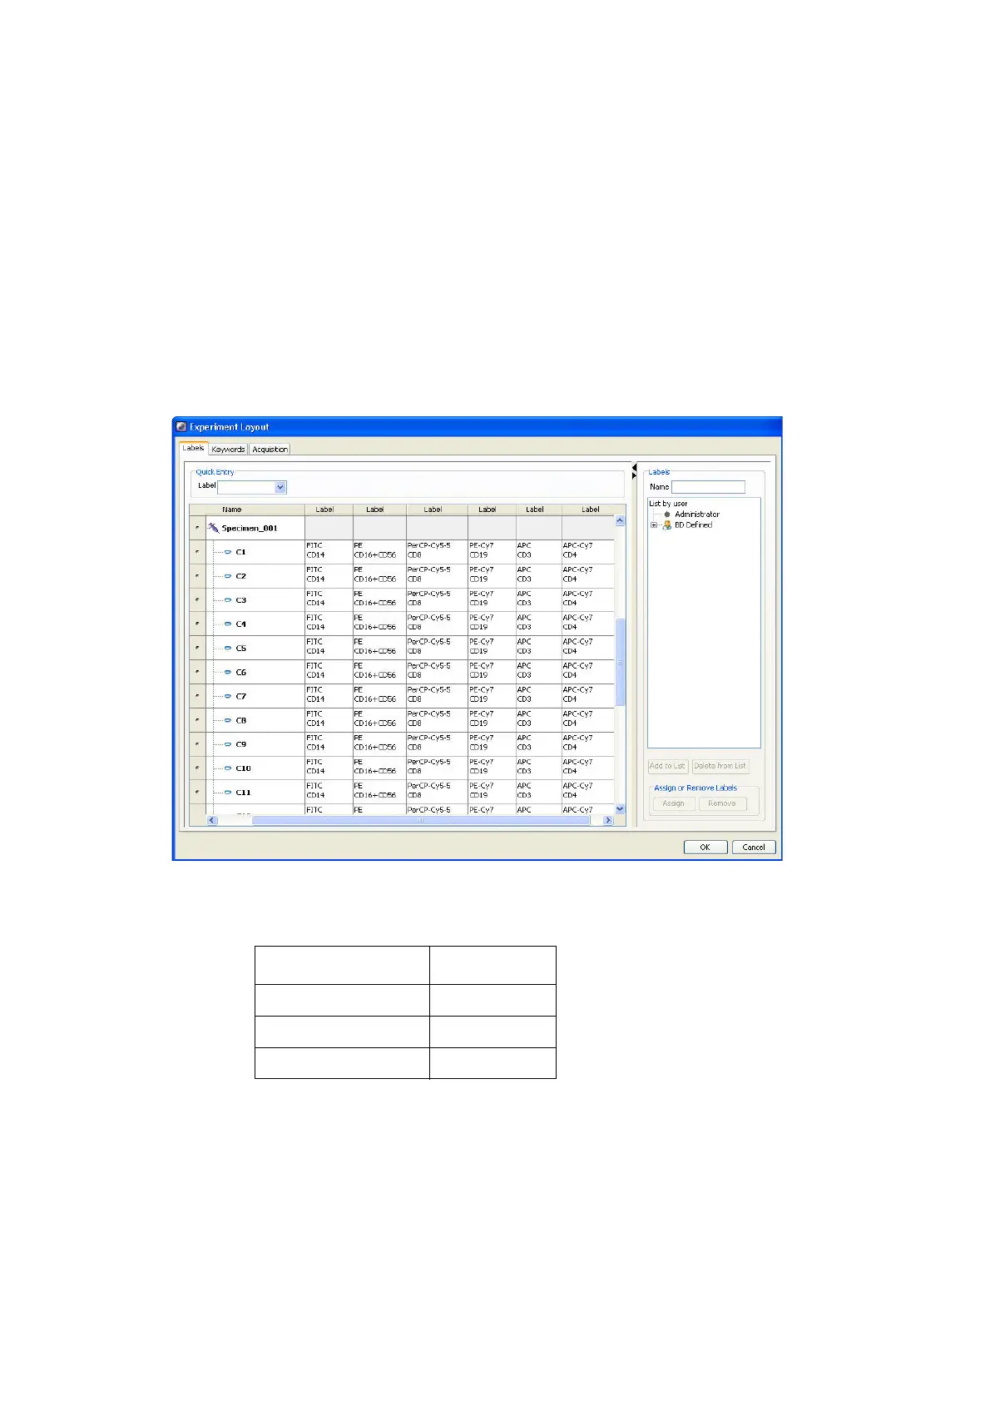
Task: Click the horizontal scroll right arrow
Action: pyautogui.click(x=608, y=820)
